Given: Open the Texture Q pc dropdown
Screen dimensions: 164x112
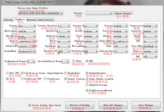Looking at the screenshot, I should click(91, 26).
